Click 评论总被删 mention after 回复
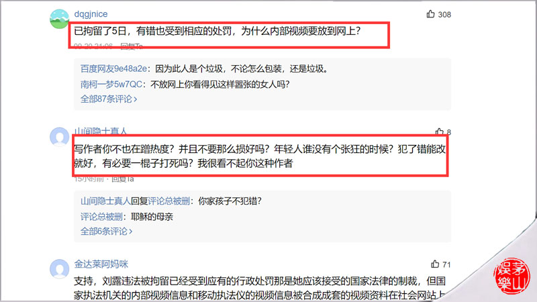 pyautogui.click(x=169, y=201)
